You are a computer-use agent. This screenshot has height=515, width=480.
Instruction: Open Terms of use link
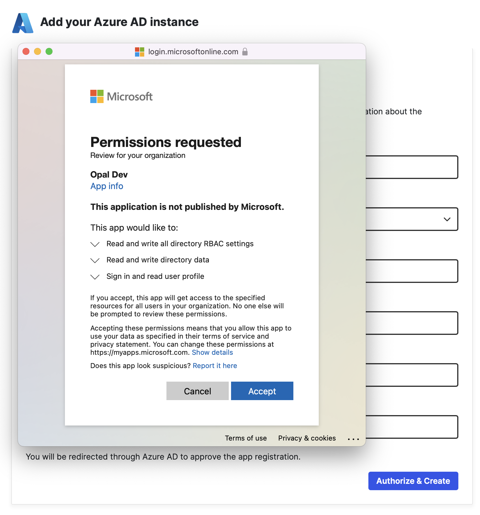(246, 438)
